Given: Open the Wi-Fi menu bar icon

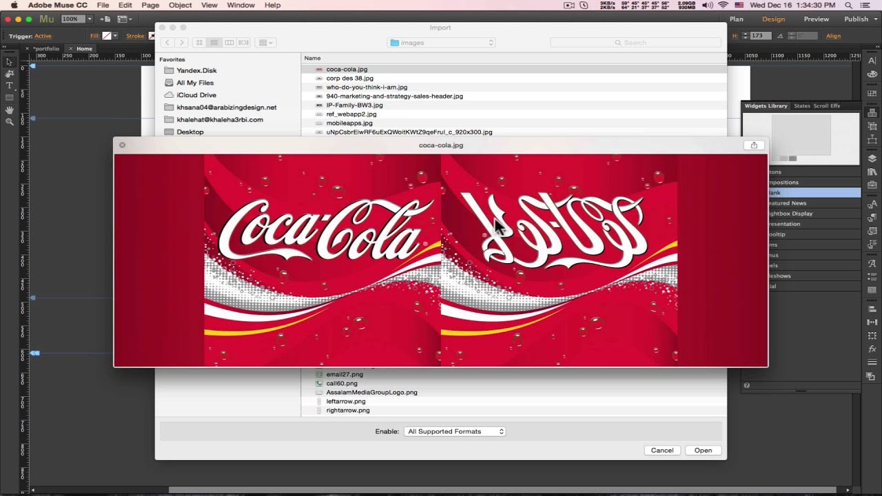Looking at the screenshot, I should (724, 6).
